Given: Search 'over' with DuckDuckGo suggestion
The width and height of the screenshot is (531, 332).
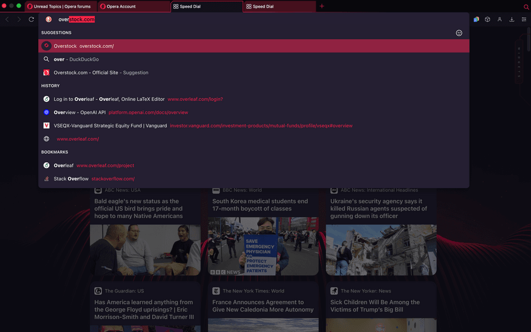Looking at the screenshot, I should coord(254,59).
